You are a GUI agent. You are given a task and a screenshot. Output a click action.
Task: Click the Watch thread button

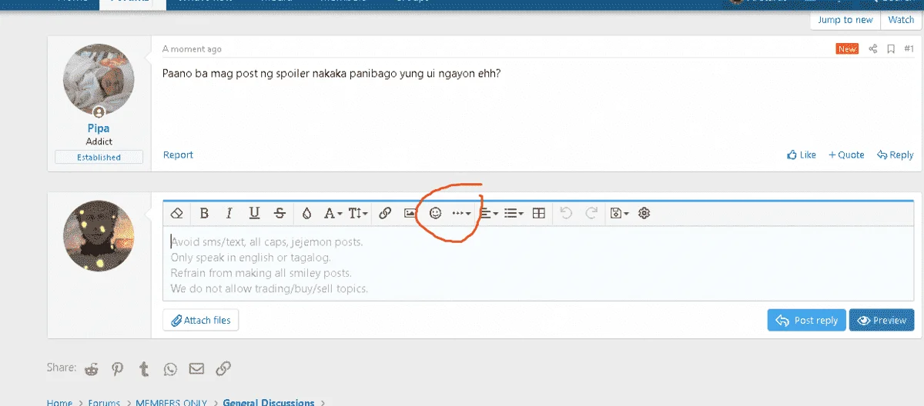pyautogui.click(x=901, y=20)
